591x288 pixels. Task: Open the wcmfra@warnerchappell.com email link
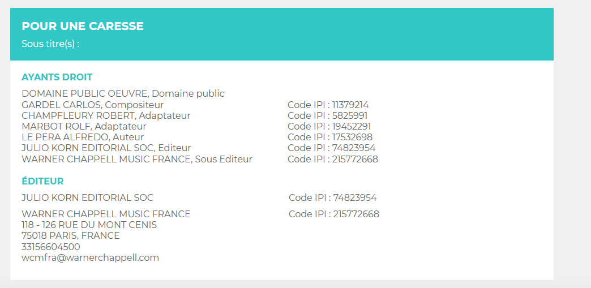[91, 258]
